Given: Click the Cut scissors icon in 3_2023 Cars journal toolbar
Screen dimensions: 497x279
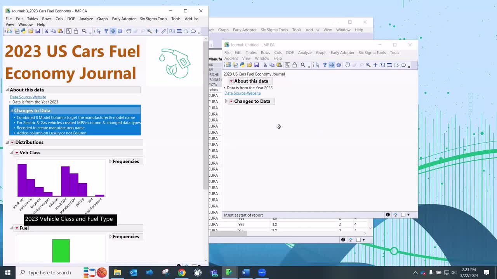Looking at the screenshot, I should [x=46, y=31].
